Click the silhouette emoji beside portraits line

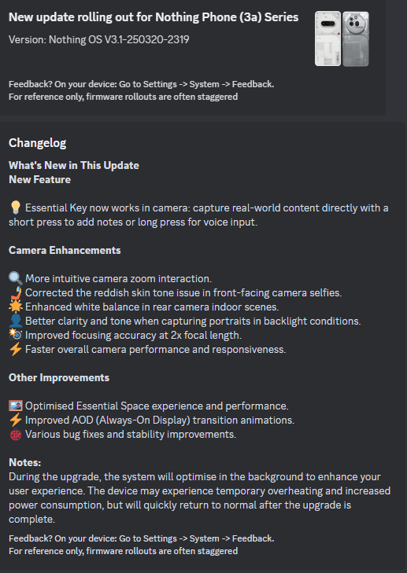click(16, 321)
